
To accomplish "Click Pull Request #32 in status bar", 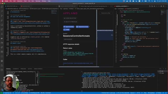I will click(x=34, y=93).
